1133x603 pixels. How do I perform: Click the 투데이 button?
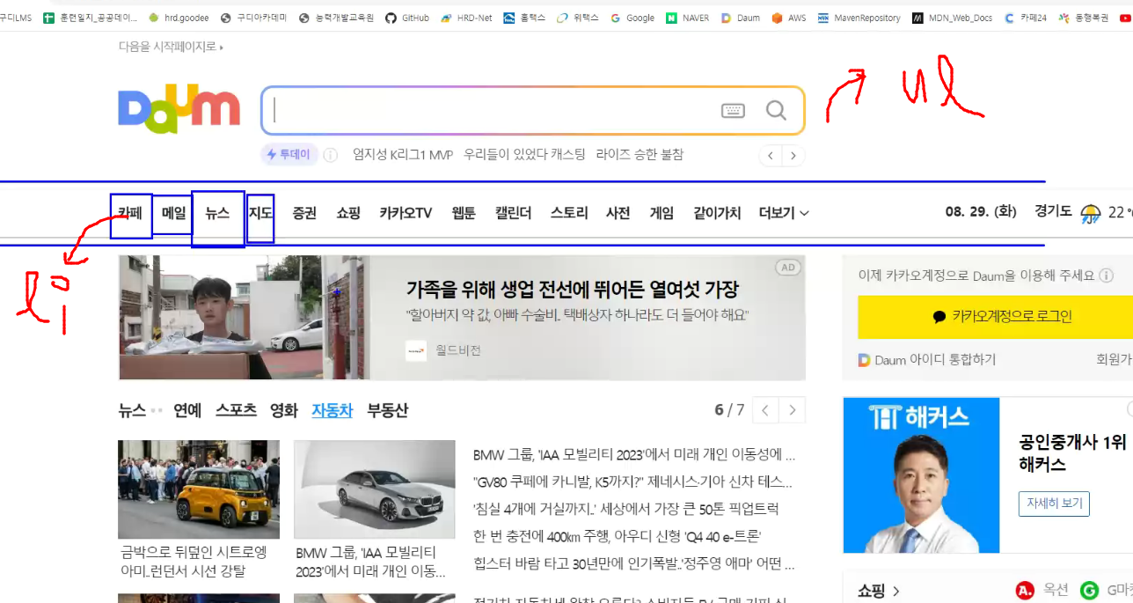tap(289, 155)
